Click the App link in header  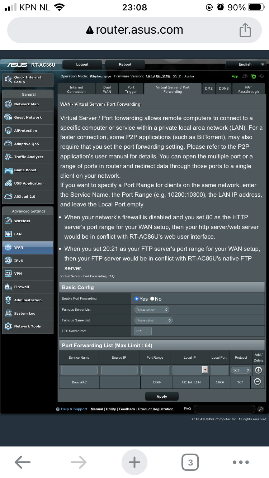[x=235, y=76]
